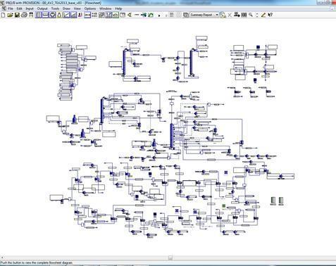336x266 pixels.
Task: Open the File menu
Action: [11, 8]
